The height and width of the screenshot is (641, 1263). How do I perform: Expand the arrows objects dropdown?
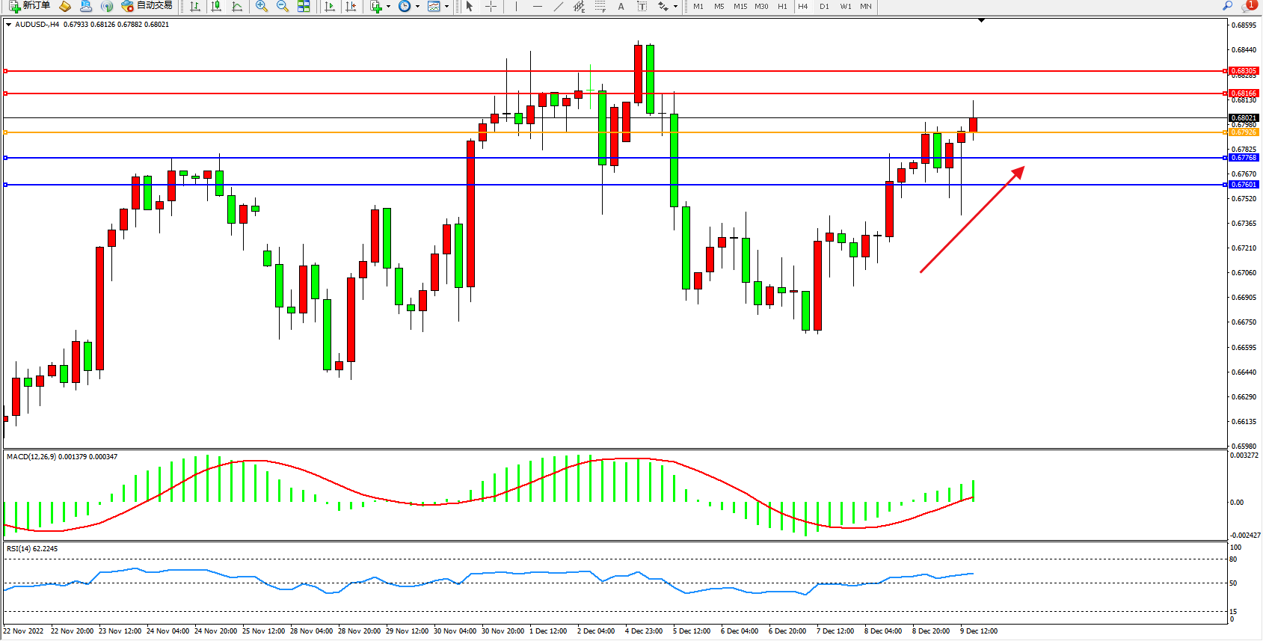pyautogui.click(x=675, y=6)
